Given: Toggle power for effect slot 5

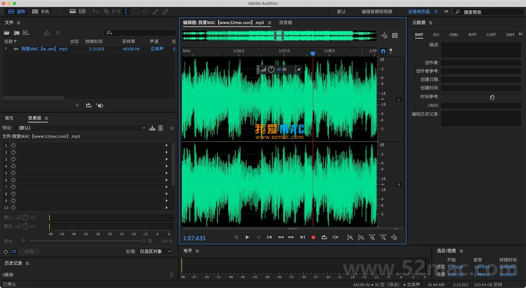Looking at the screenshot, I should click(13, 173).
